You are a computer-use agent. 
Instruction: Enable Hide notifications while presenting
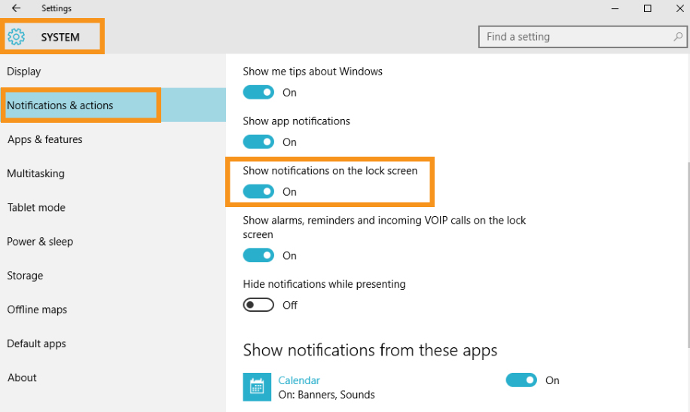[x=258, y=304]
